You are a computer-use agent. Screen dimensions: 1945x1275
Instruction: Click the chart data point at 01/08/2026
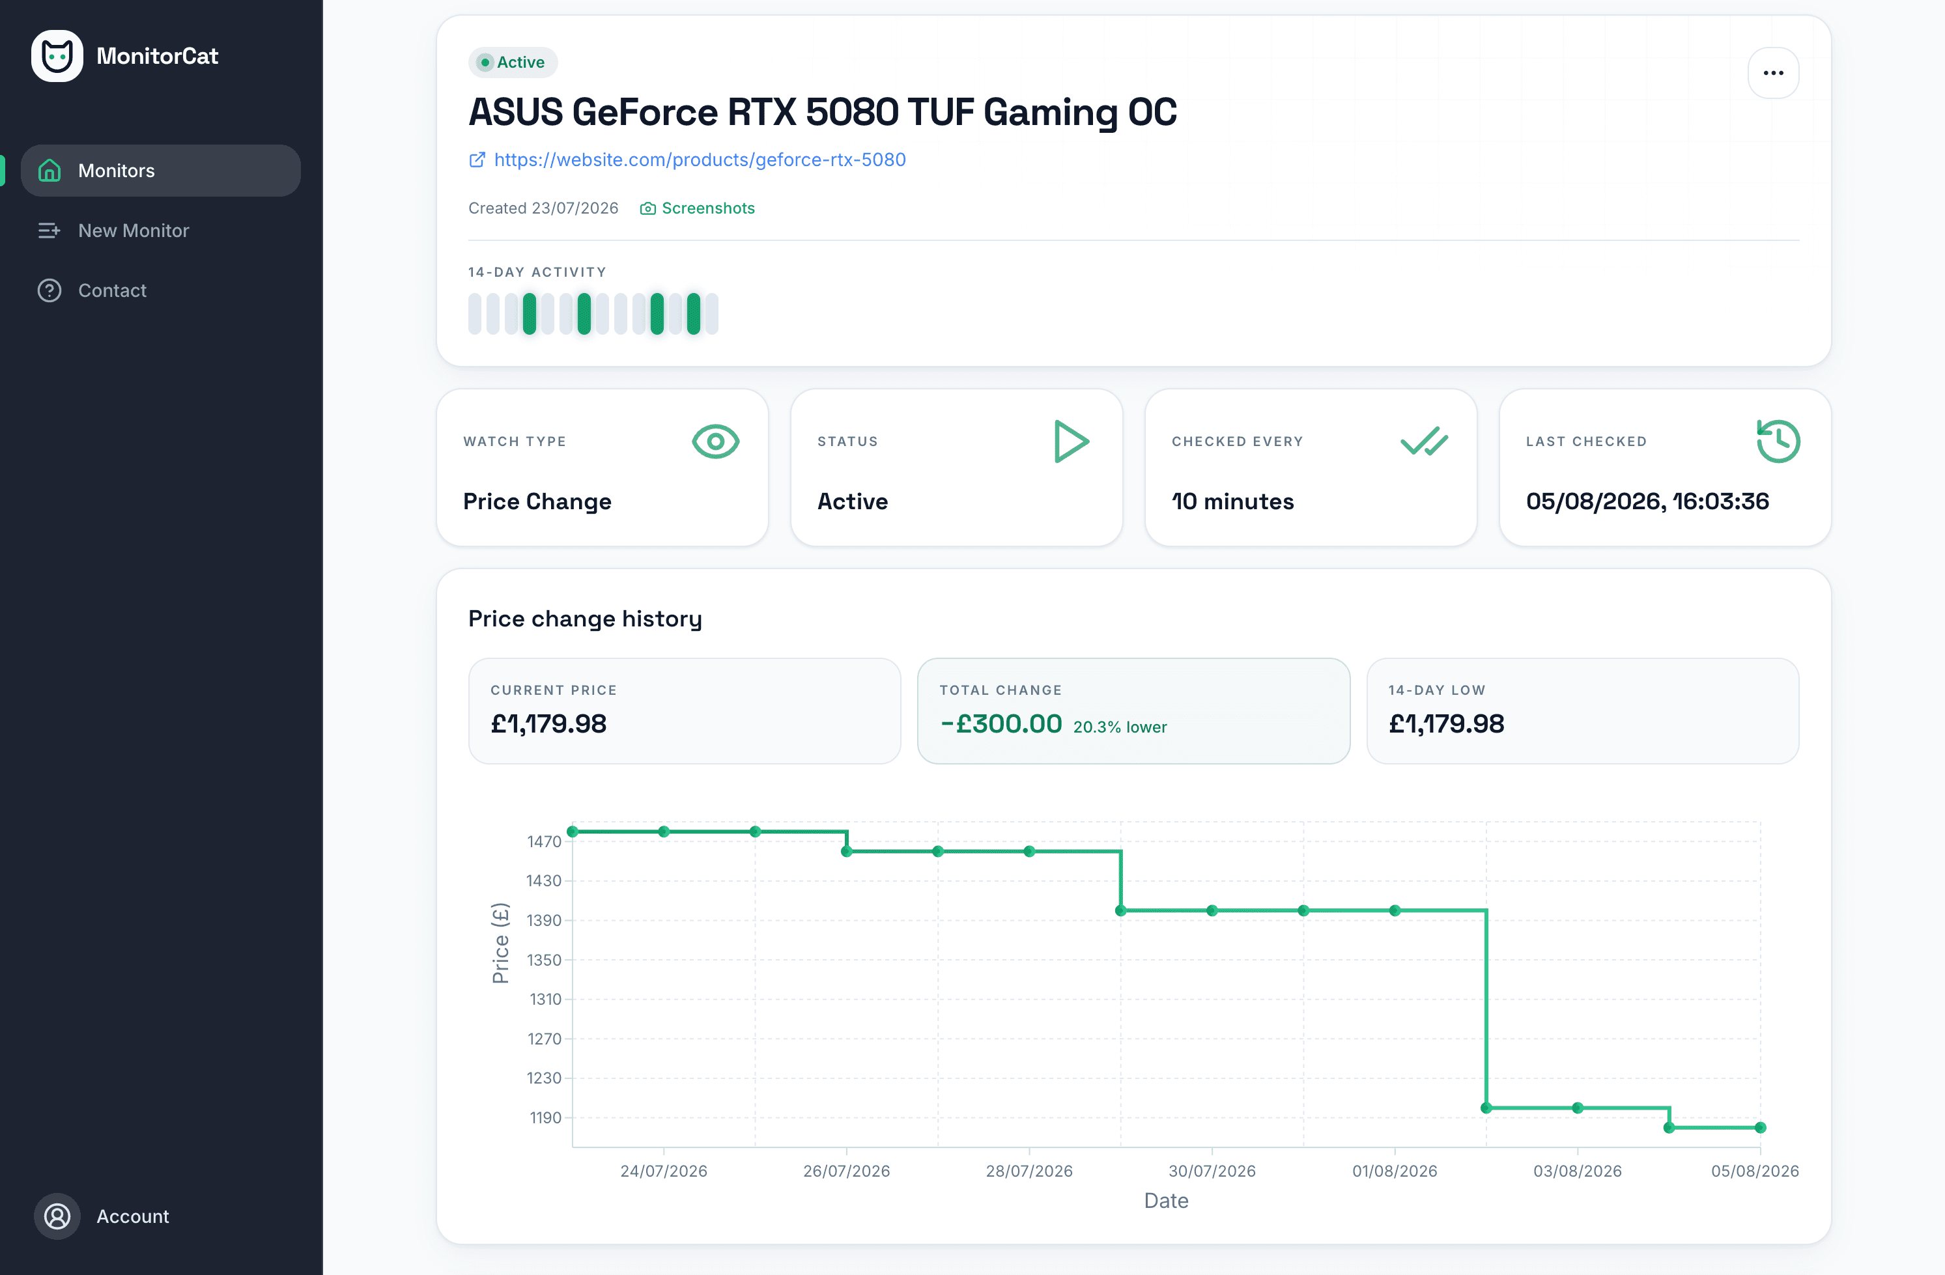click(x=1395, y=910)
